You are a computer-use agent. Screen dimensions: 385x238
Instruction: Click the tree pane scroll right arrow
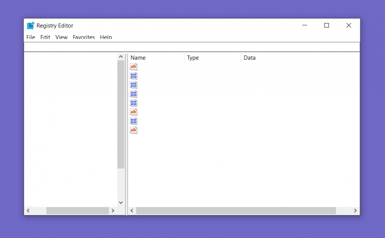[x=113, y=211]
